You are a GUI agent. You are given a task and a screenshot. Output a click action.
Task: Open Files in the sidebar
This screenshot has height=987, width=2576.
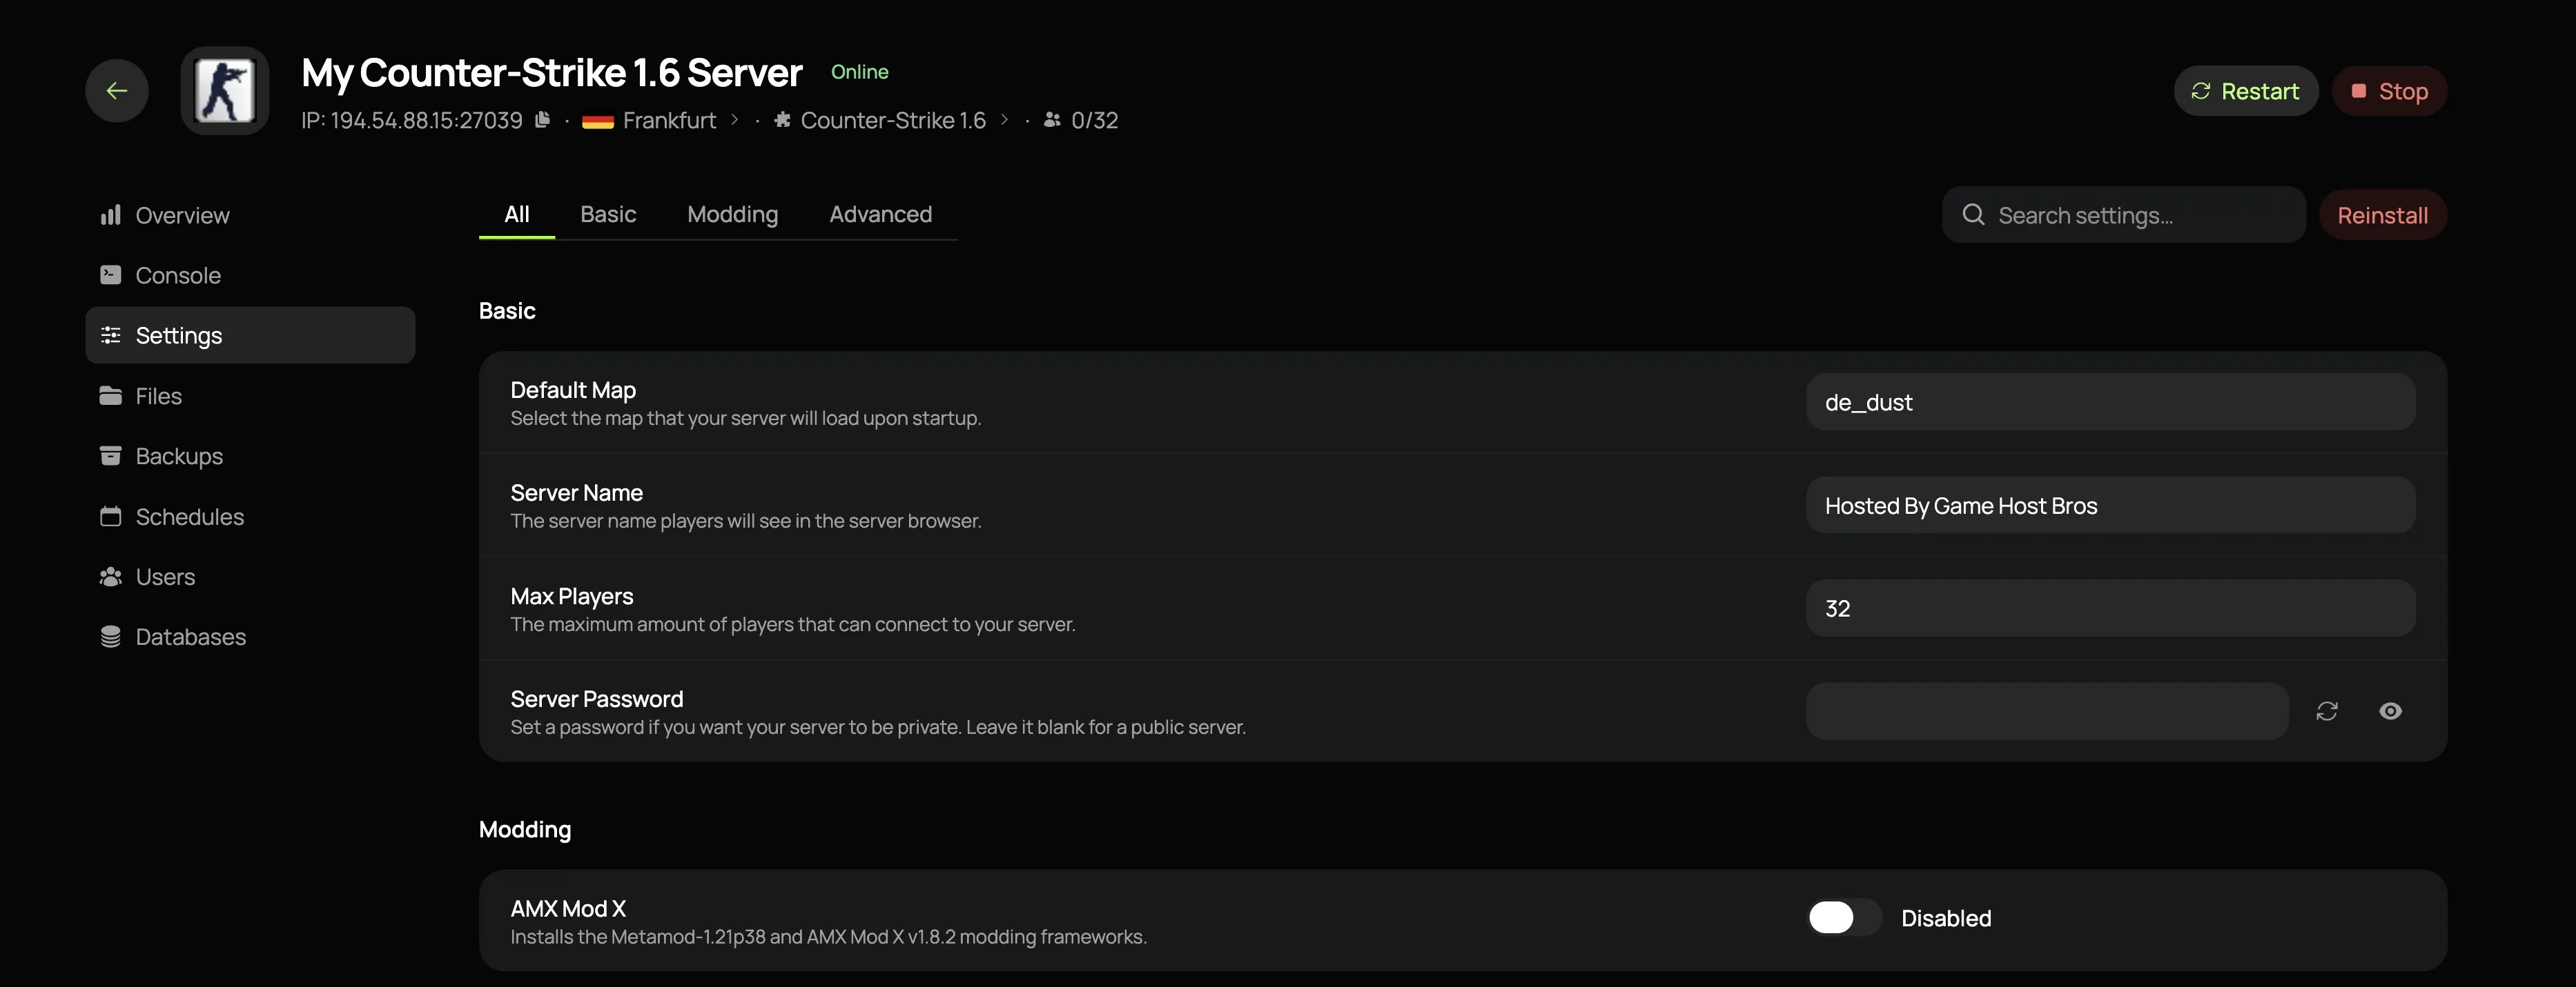click(250, 396)
